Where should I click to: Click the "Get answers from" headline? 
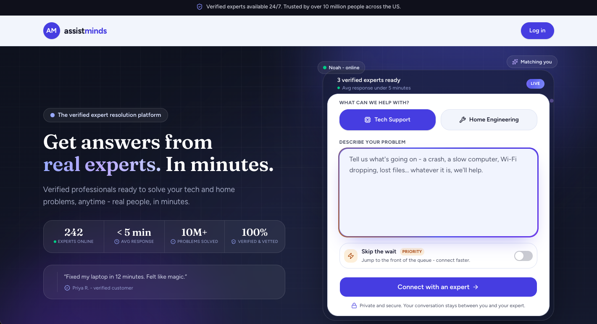point(128,142)
